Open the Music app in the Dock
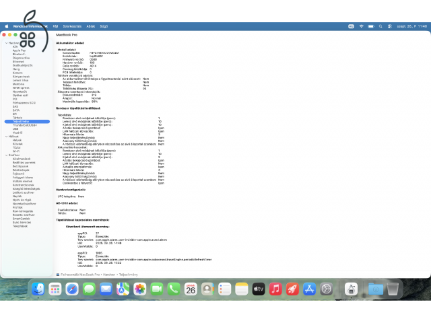Image resolution: width=431 pixels, height=323 pixels. coord(275,289)
